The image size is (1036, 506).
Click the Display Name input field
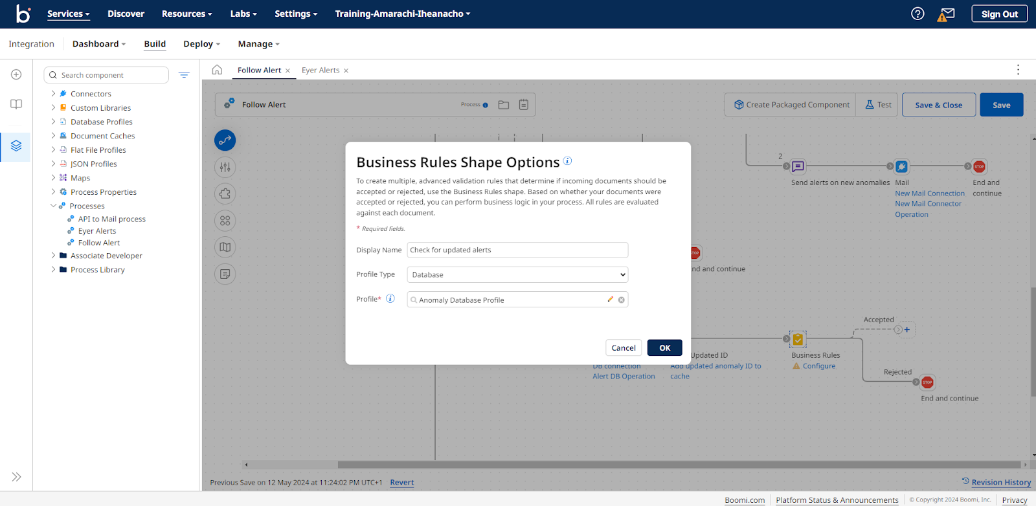tap(517, 250)
